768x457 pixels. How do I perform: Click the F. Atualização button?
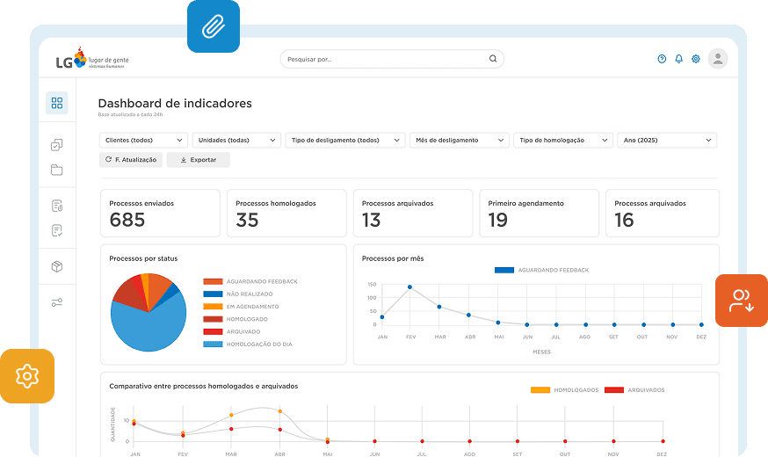(x=131, y=160)
